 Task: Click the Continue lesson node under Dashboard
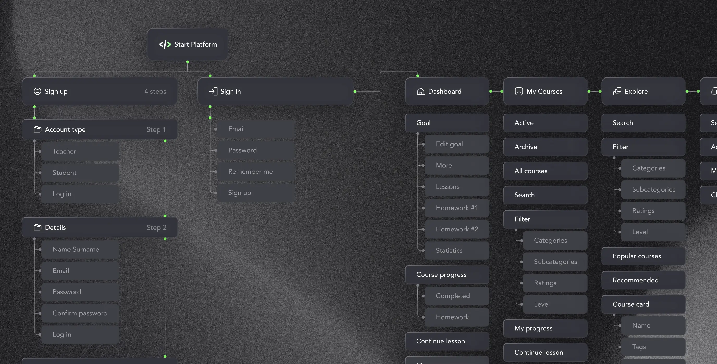coord(447,341)
